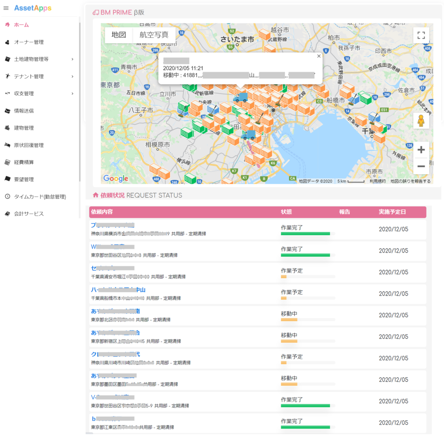444x439 pixels.
Task: Click orange progress bar in 東京都北区 row
Action: pyautogui.click(x=289, y=320)
